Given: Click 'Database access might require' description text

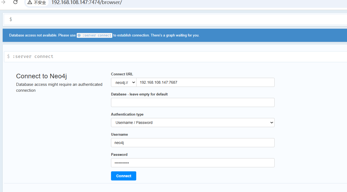Looking at the screenshot, I should pyautogui.click(x=59, y=87).
